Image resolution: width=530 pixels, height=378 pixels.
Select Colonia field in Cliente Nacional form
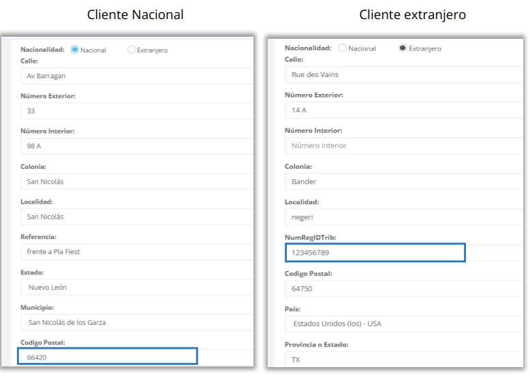(x=136, y=182)
